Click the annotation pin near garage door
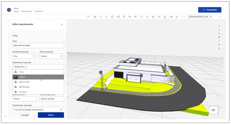 141,76
